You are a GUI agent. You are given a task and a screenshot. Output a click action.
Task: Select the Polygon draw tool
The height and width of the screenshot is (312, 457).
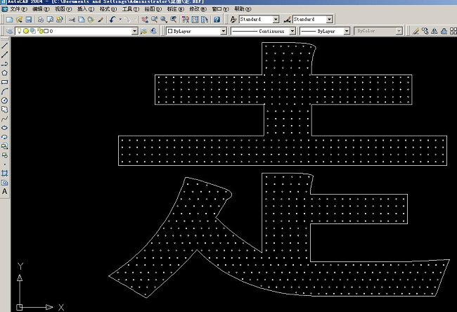coord(5,72)
